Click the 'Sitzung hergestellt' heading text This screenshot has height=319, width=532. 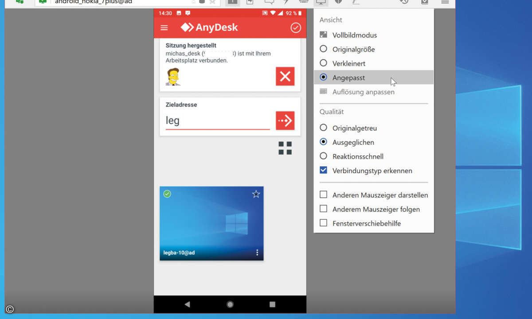click(191, 46)
